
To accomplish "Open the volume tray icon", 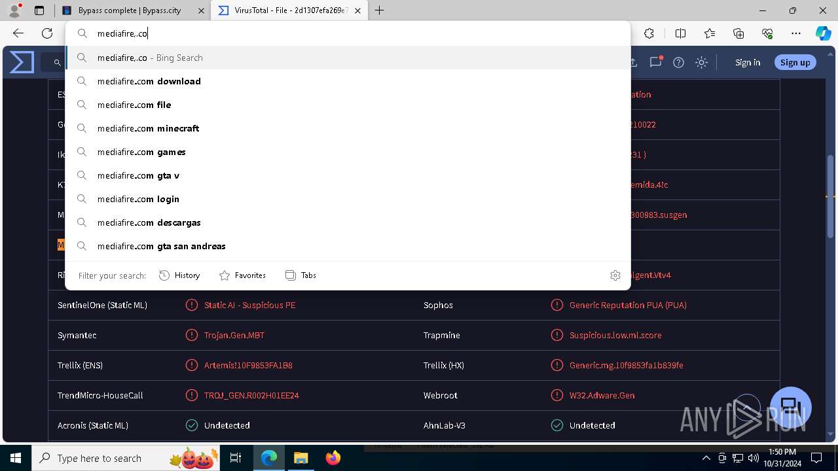I will [754, 458].
